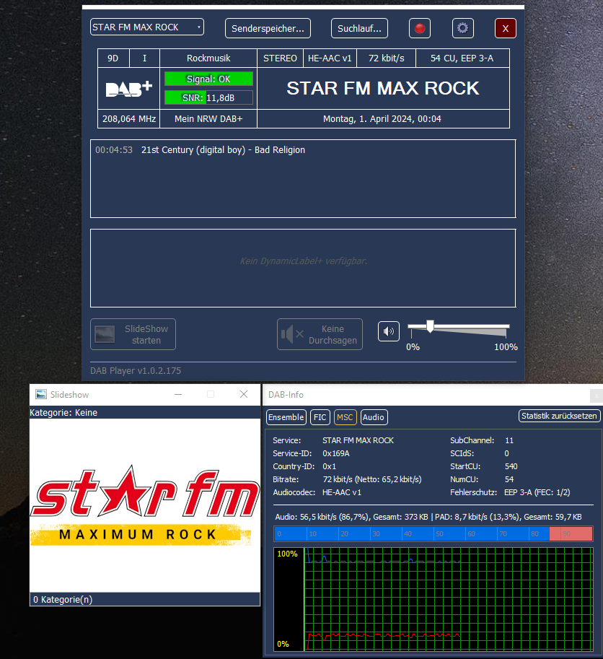Toggle Keine Durchsagen announcements button
603x659 pixels.
320,334
